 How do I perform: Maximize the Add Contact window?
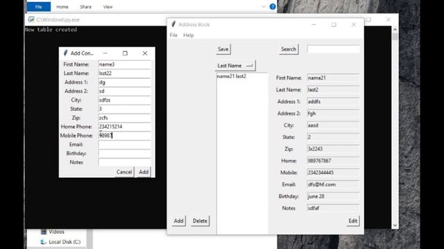click(125, 53)
